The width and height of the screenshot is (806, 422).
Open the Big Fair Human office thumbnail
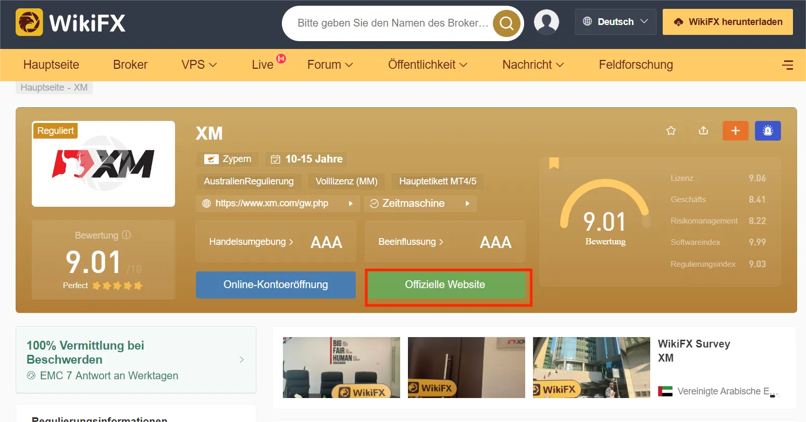pyautogui.click(x=341, y=367)
